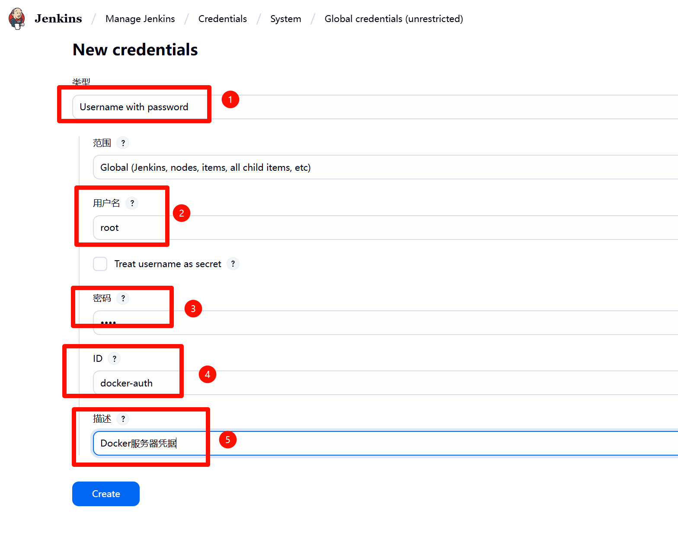Go to Manage Jenkins breadcrumb
Viewport: 678px width, 536px height.
140,19
